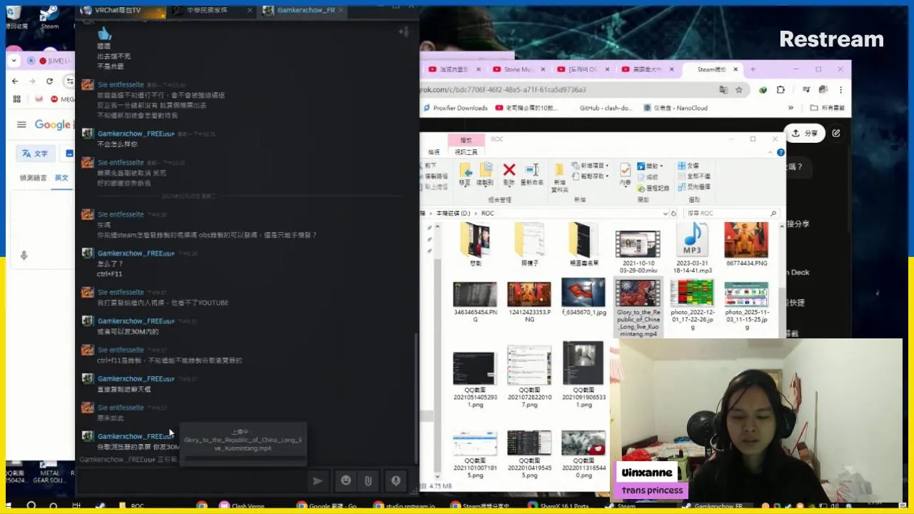The width and height of the screenshot is (914, 514).
Task: Click the Share button on the dark page
Action: coord(805,133)
